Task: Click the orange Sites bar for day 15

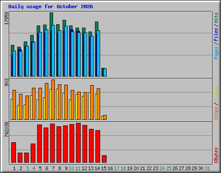Action: 105,118
